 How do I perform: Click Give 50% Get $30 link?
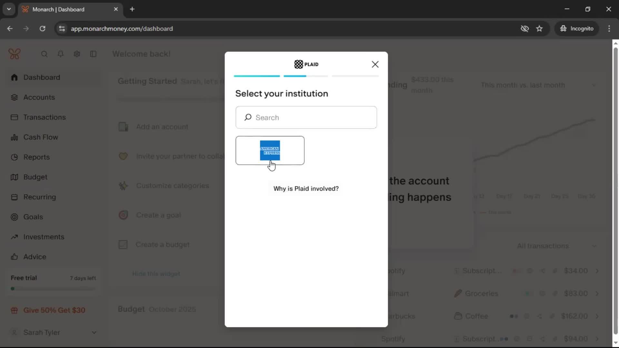click(x=54, y=310)
